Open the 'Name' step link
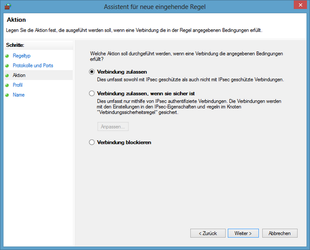This screenshot has width=310, height=250. [x=19, y=95]
